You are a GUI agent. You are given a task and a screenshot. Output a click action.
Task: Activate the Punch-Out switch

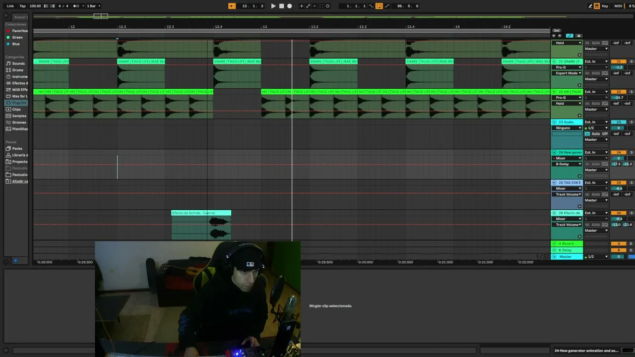387,6
